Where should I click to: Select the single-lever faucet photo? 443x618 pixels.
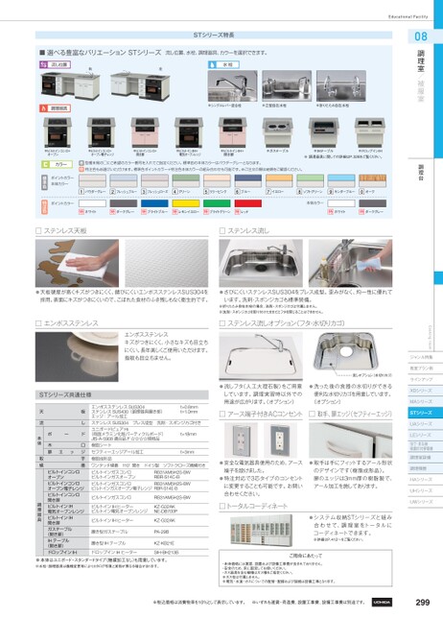(232, 86)
